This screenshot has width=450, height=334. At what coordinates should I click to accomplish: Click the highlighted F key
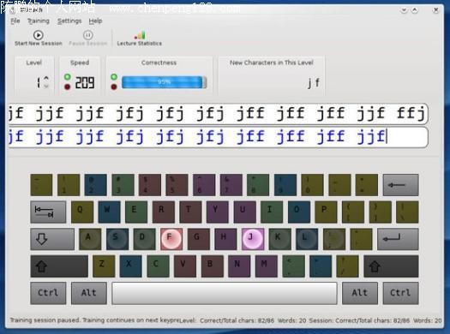171,239
